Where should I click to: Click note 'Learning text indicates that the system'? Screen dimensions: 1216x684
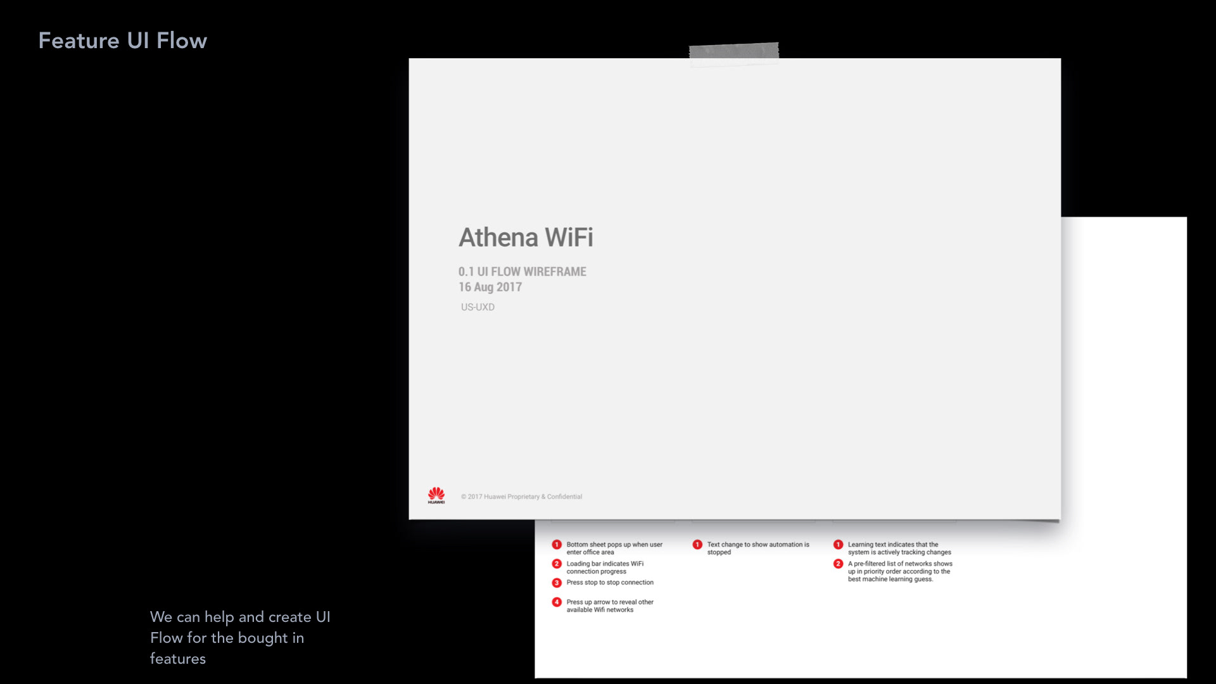click(x=899, y=548)
